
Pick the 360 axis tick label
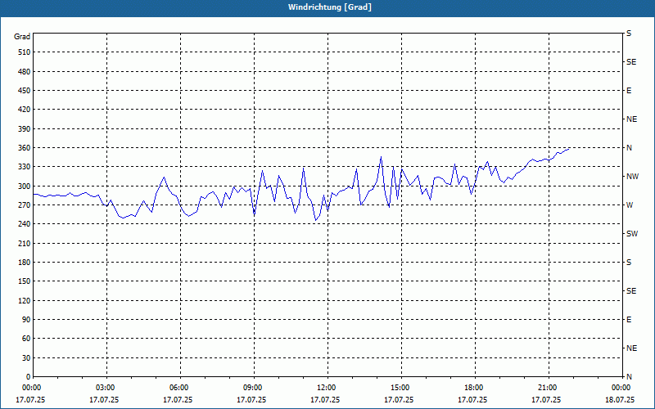pos(24,148)
